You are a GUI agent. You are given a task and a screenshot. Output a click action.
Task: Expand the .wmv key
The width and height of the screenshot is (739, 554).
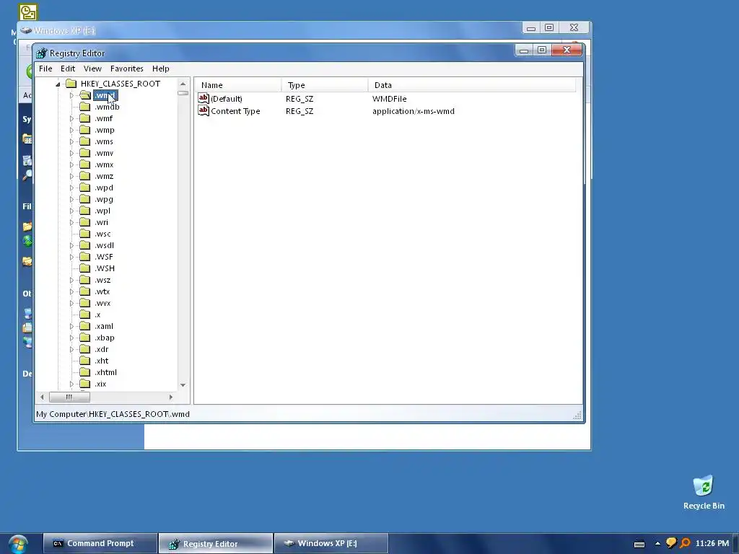pyautogui.click(x=71, y=153)
